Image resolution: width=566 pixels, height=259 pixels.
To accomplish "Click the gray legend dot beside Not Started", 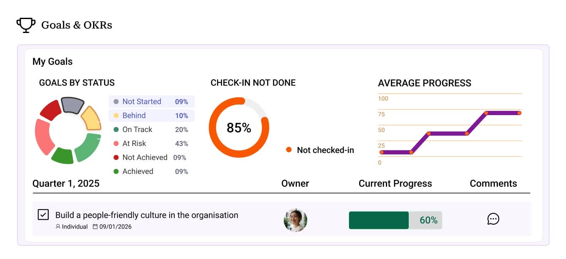I will (115, 102).
